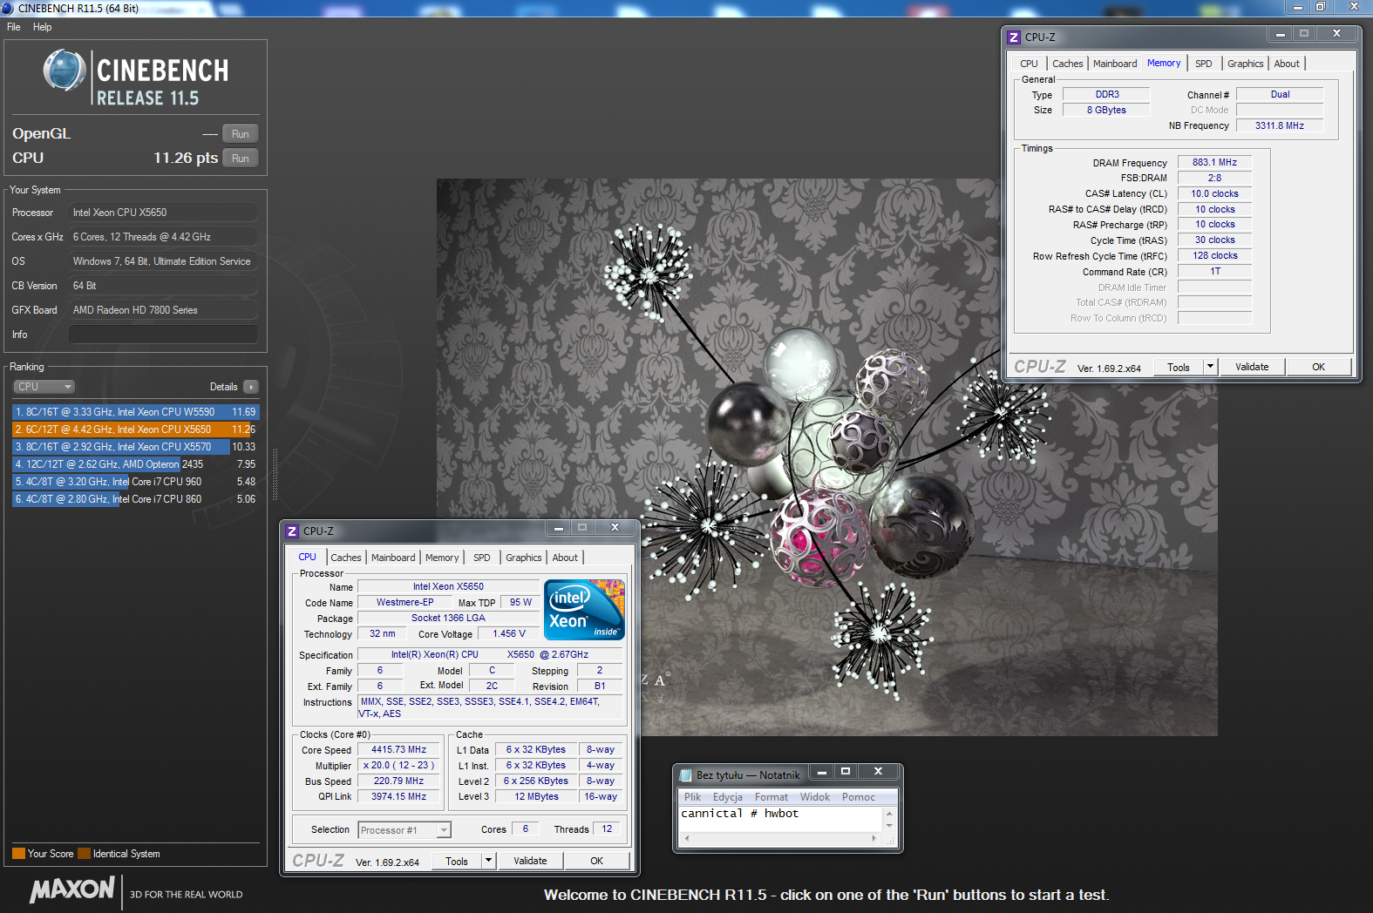Open Tools dropdown arrow in CPU-Z Memory window

pos(1210,367)
